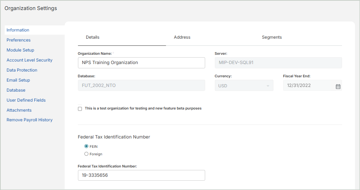Open the Details tab

coord(93,37)
